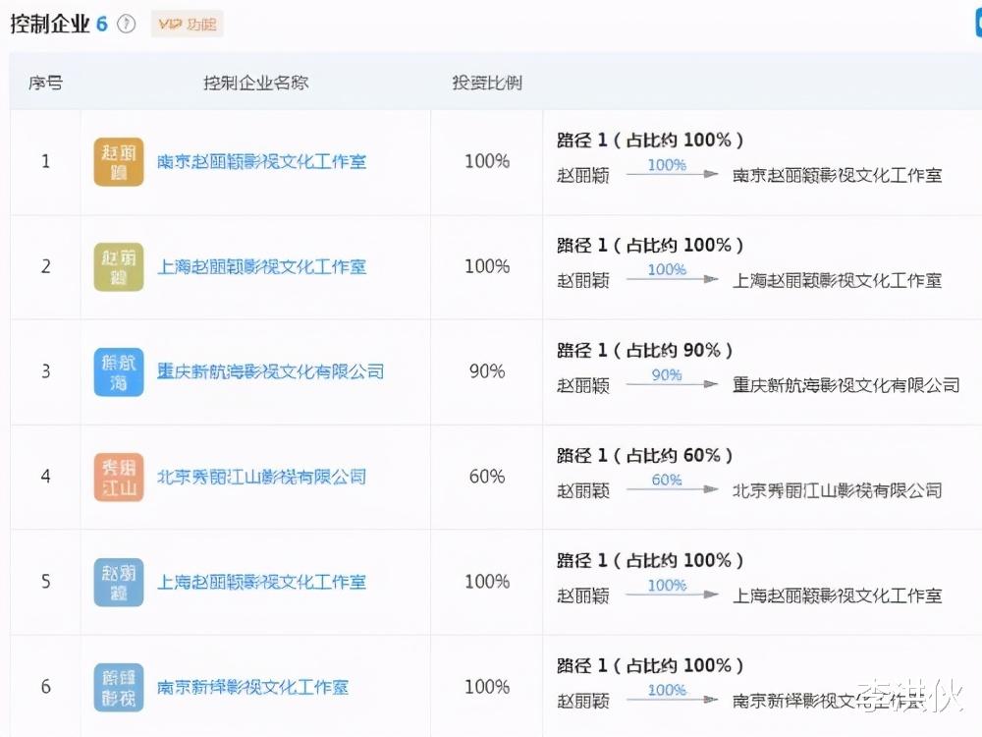
Task: Click the blue icon at the top right corner
Action: pos(976,22)
